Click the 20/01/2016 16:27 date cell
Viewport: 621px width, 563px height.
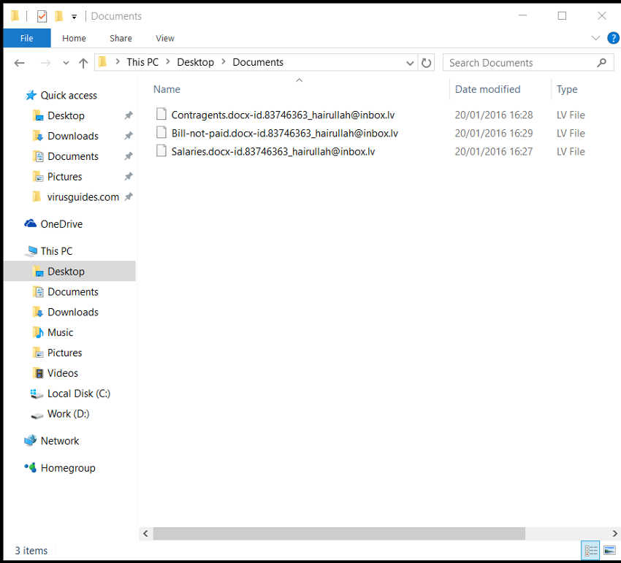(493, 151)
